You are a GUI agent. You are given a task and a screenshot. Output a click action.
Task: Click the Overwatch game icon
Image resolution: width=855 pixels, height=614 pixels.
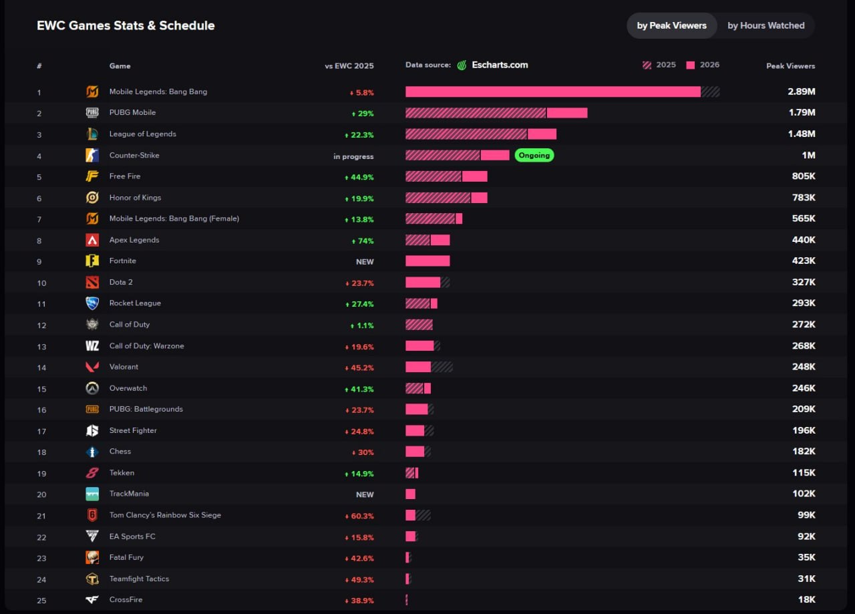[x=92, y=388]
